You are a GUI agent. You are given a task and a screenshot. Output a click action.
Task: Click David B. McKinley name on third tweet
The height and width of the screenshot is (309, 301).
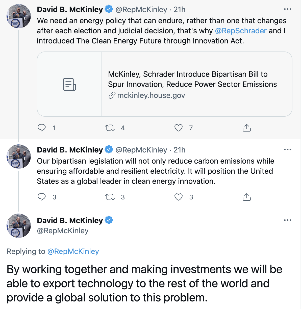tap(70, 220)
